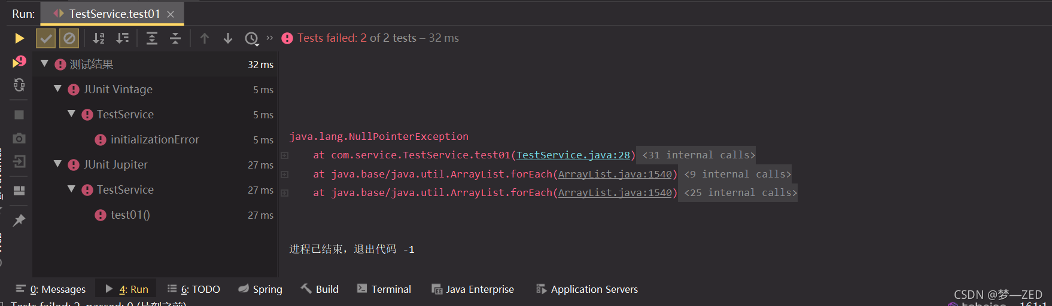This screenshot has width=1052, height=306.
Task: Toggle Show Ignored tests button
Action: click(69, 38)
